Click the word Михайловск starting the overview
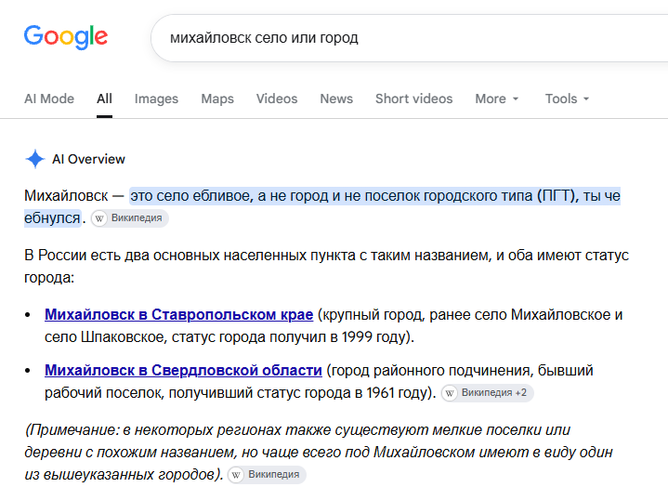This screenshot has height=487, width=668. [66, 196]
